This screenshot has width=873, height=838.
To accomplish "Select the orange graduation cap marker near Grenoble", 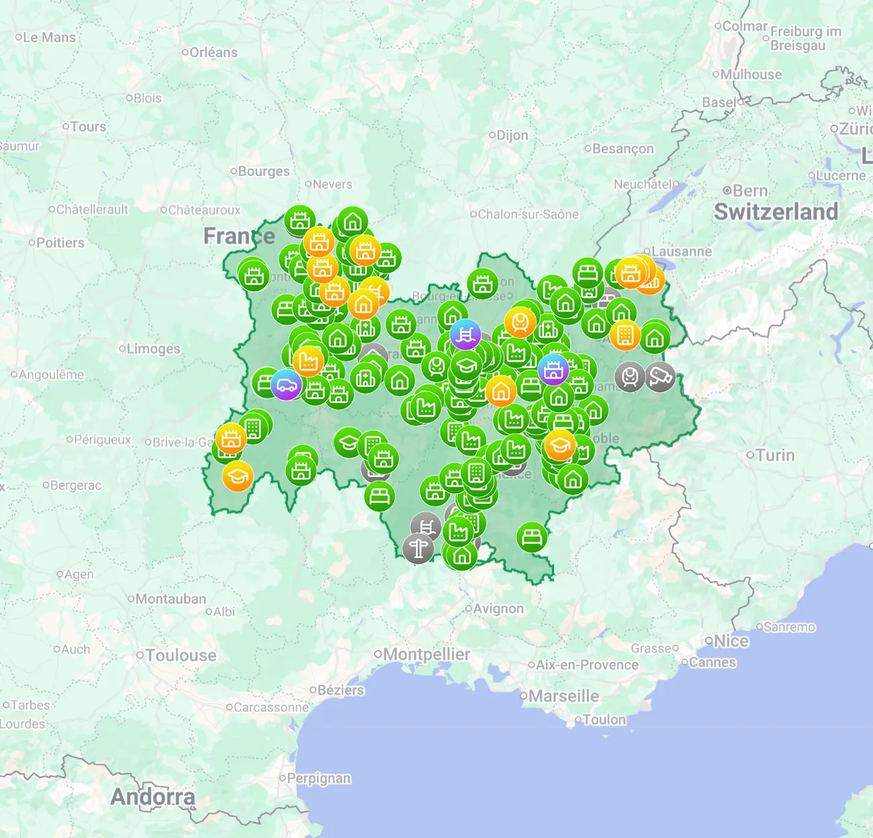I will tap(559, 445).
